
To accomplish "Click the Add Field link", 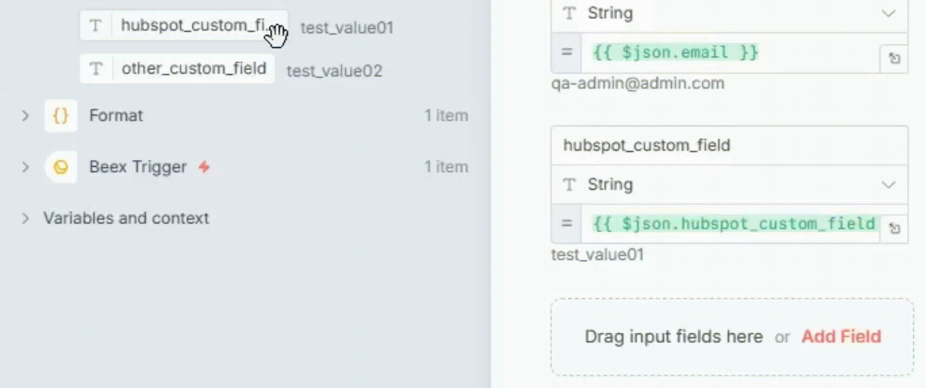I will click(x=841, y=336).
